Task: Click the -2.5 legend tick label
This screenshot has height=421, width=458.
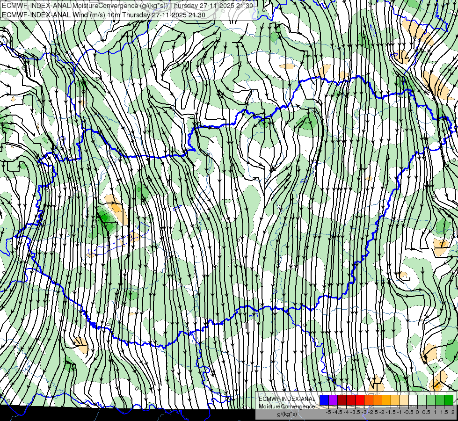Action: click(373, 412)
